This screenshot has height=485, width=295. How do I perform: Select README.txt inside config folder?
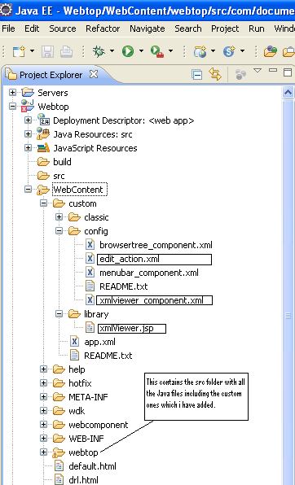tap(123, 286)
